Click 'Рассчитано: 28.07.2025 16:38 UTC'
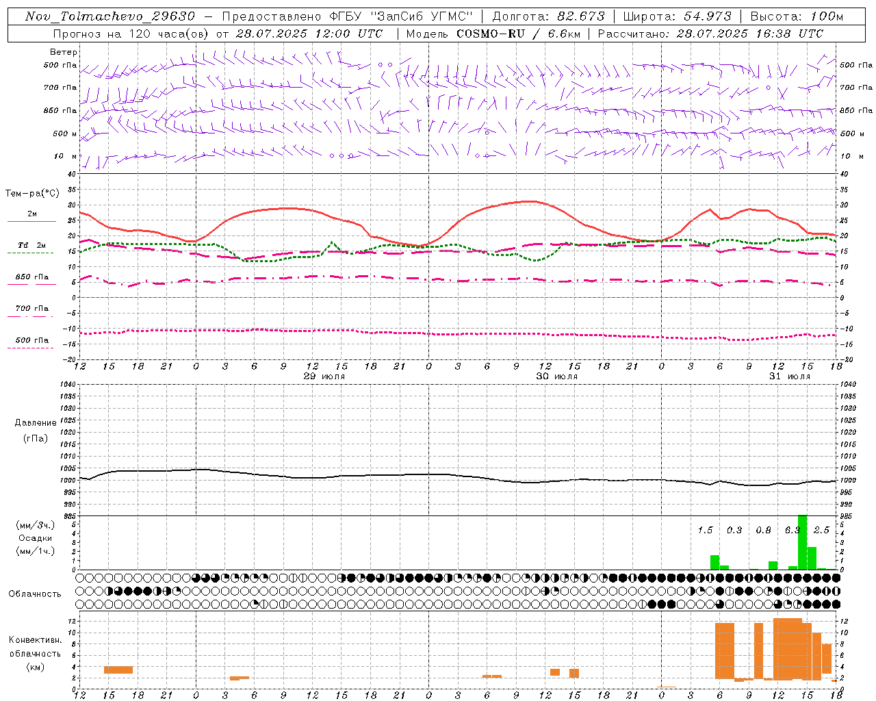This screenshot has height=701, width=876. [x=710, y=34]
